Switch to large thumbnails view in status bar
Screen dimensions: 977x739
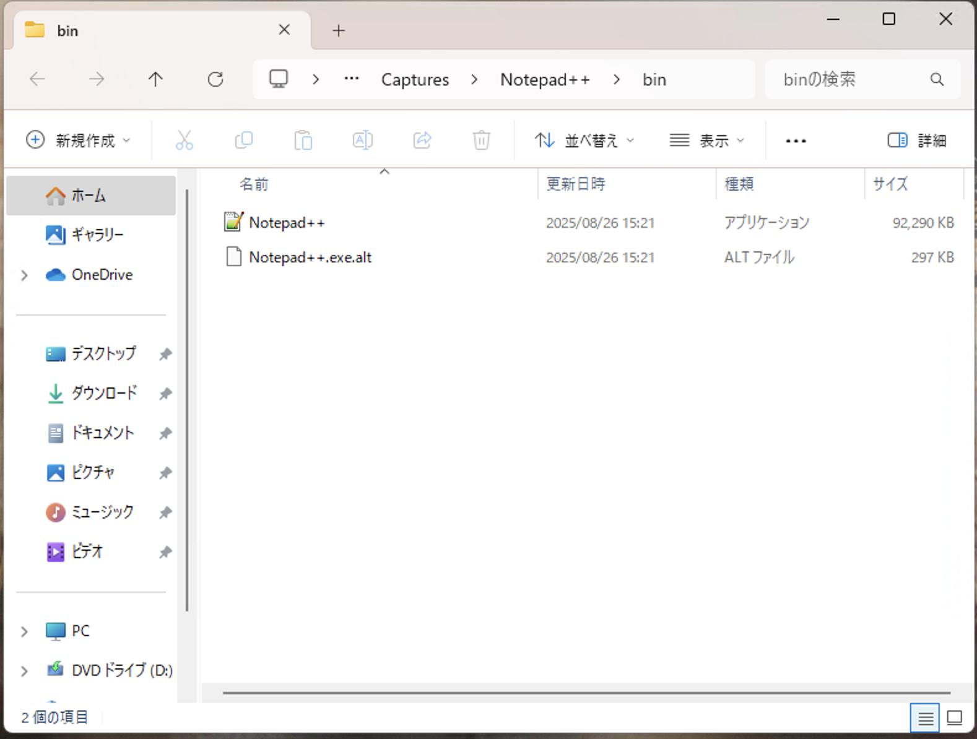[955, 717]
